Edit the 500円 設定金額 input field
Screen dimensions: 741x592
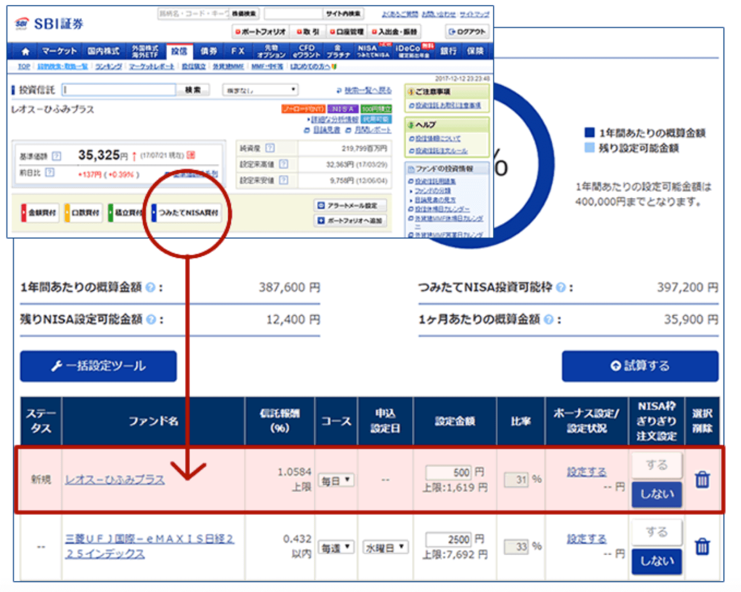click(x=449, y=473)
